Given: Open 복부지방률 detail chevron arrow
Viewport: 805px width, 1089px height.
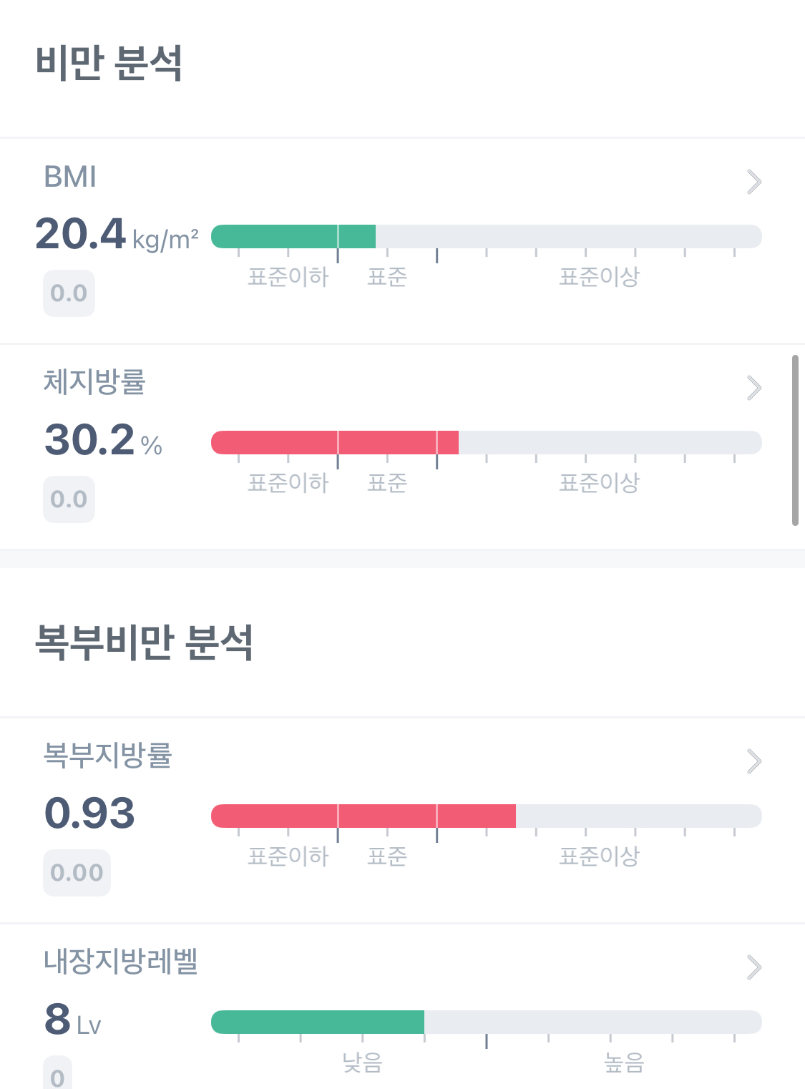Looking at the screenshot, I should [x=753, y=761].
